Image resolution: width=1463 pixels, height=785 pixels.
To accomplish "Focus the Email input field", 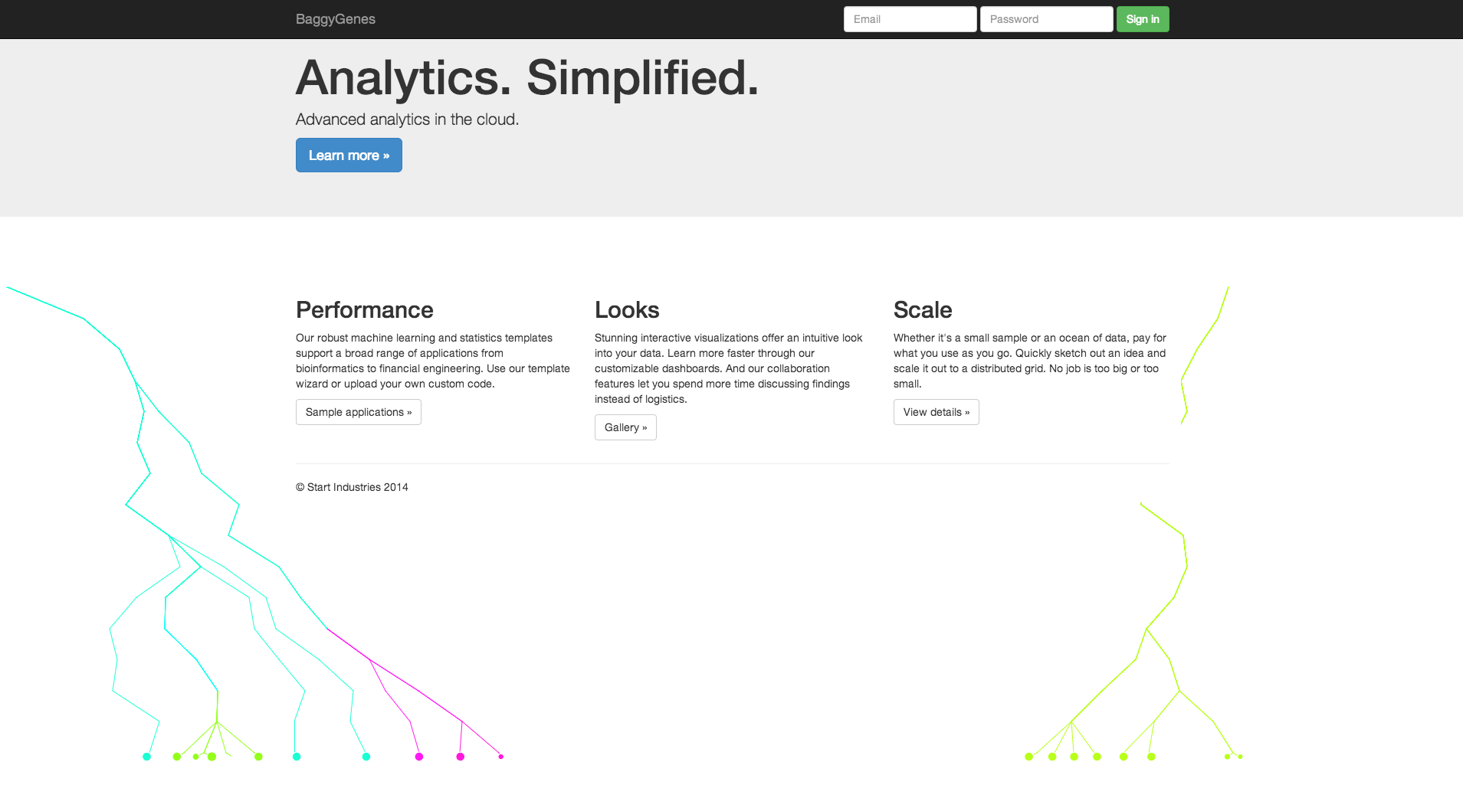I will tap(910, 19).
